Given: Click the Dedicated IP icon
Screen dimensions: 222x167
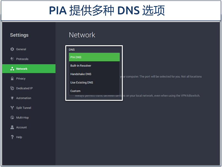Looking at the screenshot, I should (x=12, y=88).
